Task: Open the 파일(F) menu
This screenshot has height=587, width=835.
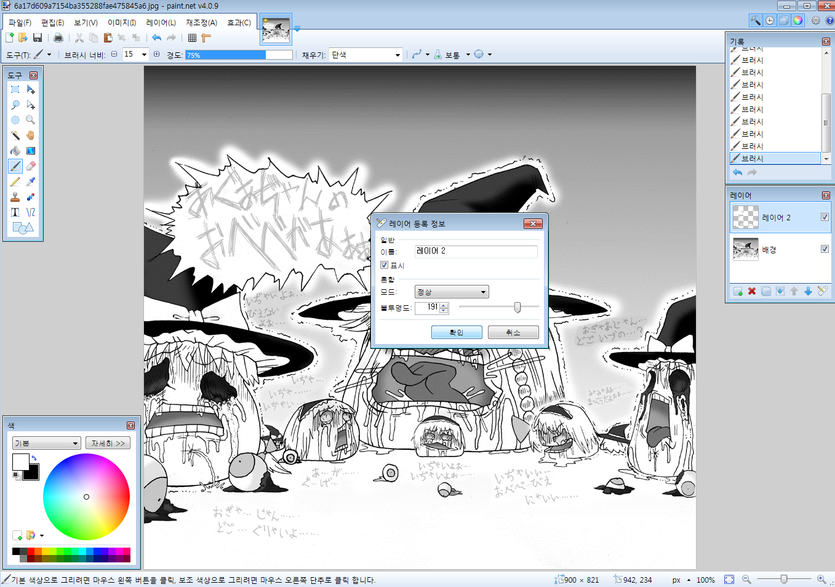Action: 20,23
